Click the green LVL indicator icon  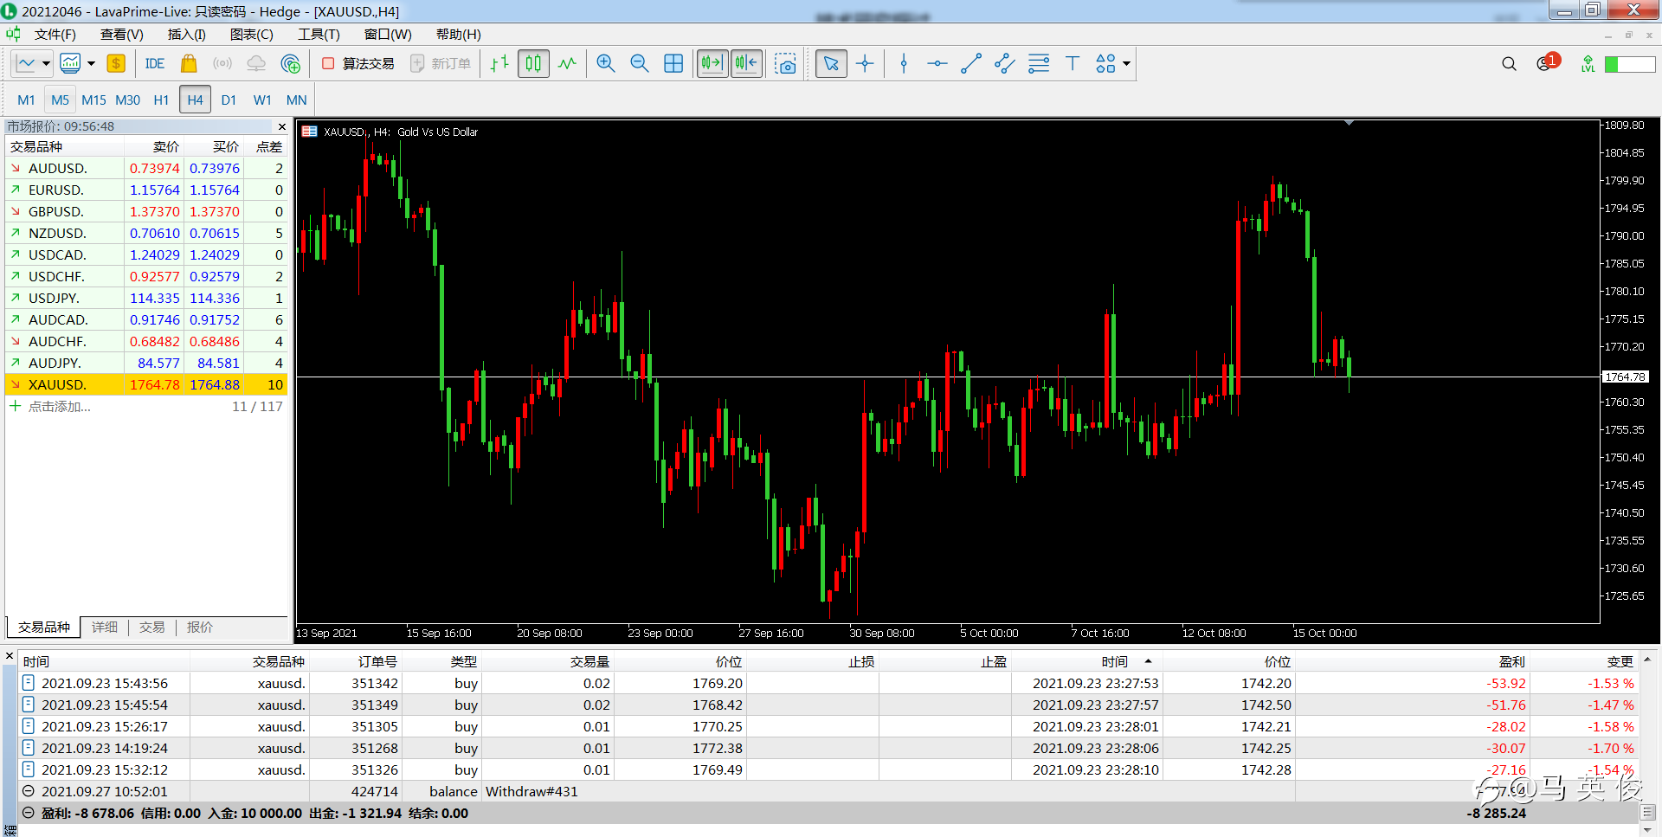[x=1588, y=64]
